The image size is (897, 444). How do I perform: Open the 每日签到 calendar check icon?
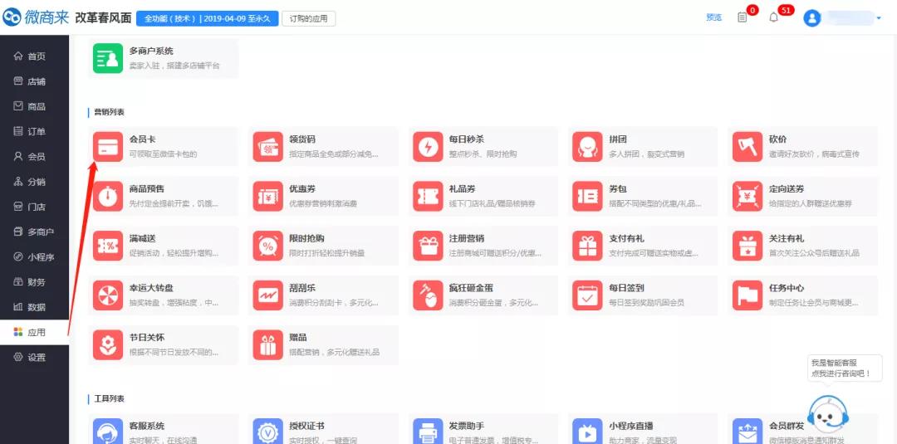tap(587, 295)
